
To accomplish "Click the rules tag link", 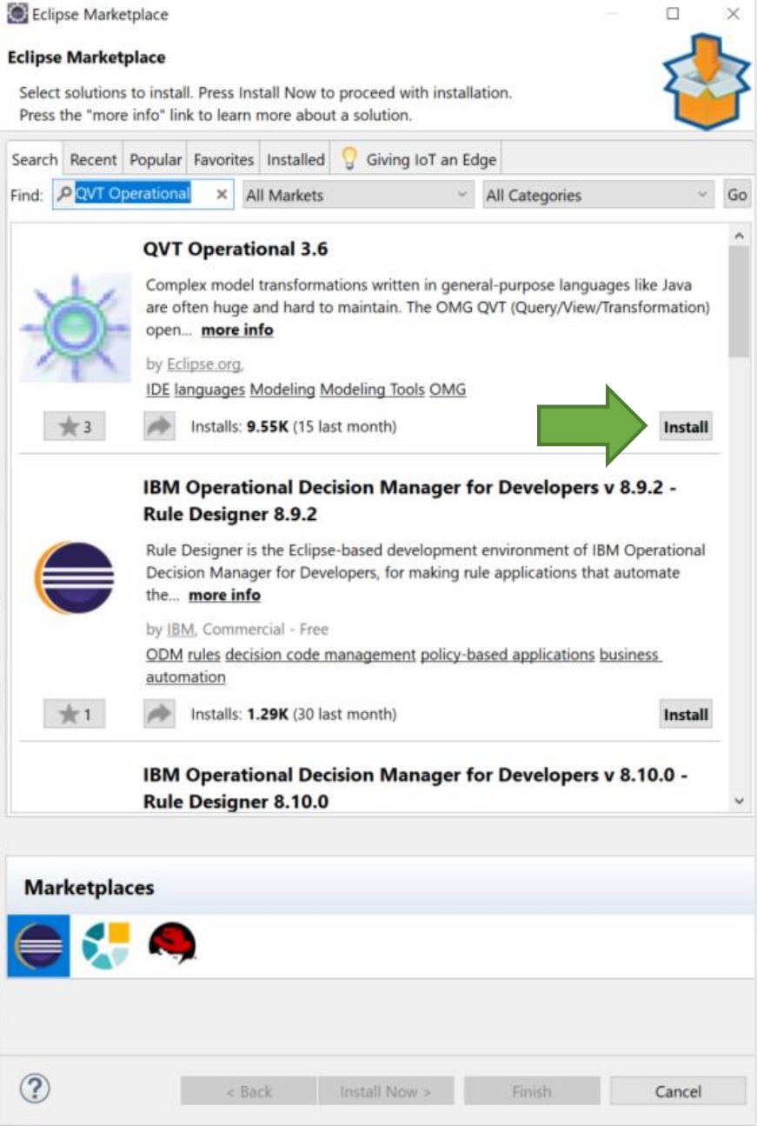I will (204, 655).
